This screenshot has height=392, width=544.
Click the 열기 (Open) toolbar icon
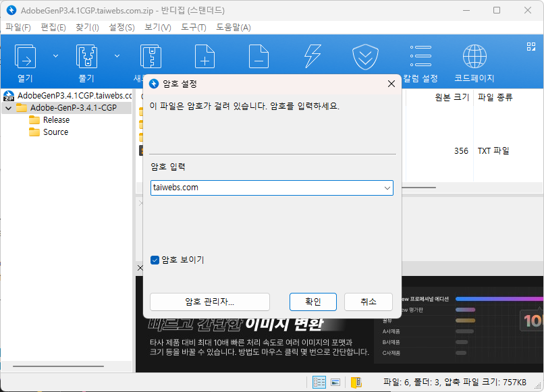(x=25, y=56)
